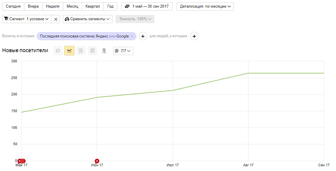This screenshot has height=171, width=336.
Task: Expand the 7/7 annotations dropdown
Action: click(x=123, y=51)
